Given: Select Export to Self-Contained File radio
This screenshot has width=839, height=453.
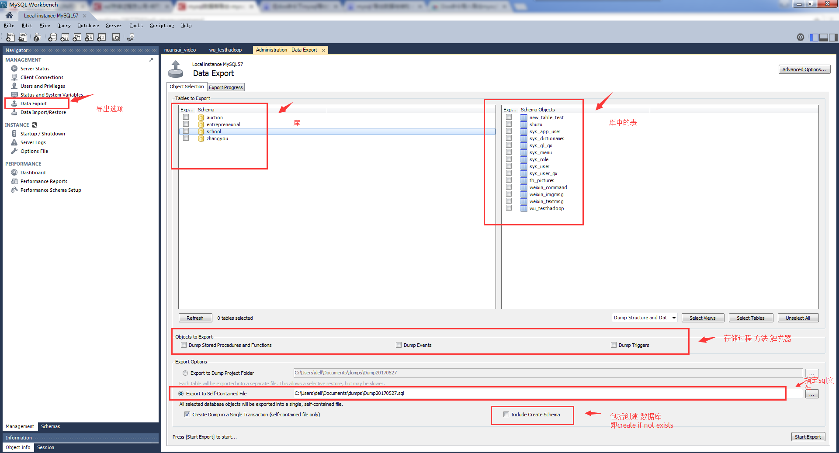Looking at the screenshot, I should tap(181, 394).
